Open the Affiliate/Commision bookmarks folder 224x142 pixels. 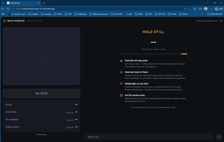pyautogui.click(x=99, y=14)
